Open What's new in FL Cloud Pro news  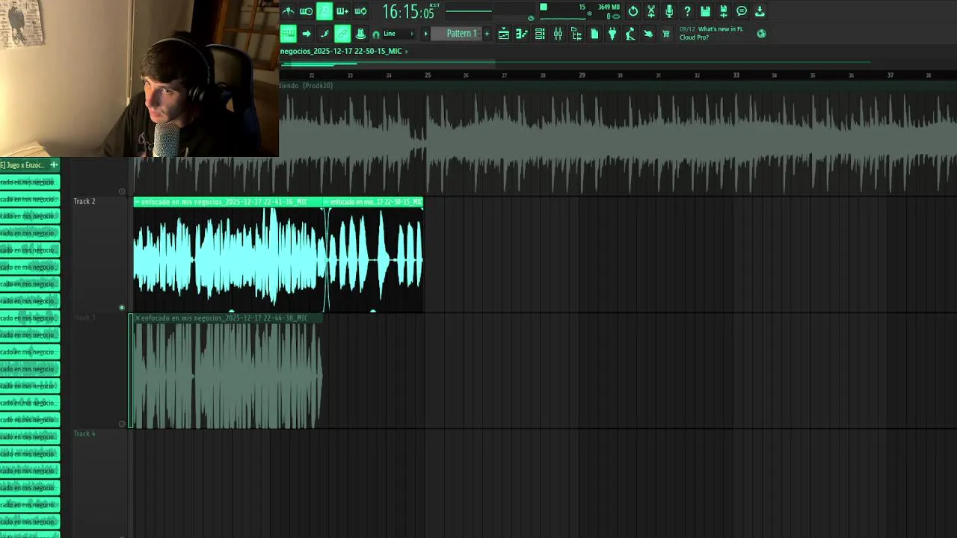711,34
